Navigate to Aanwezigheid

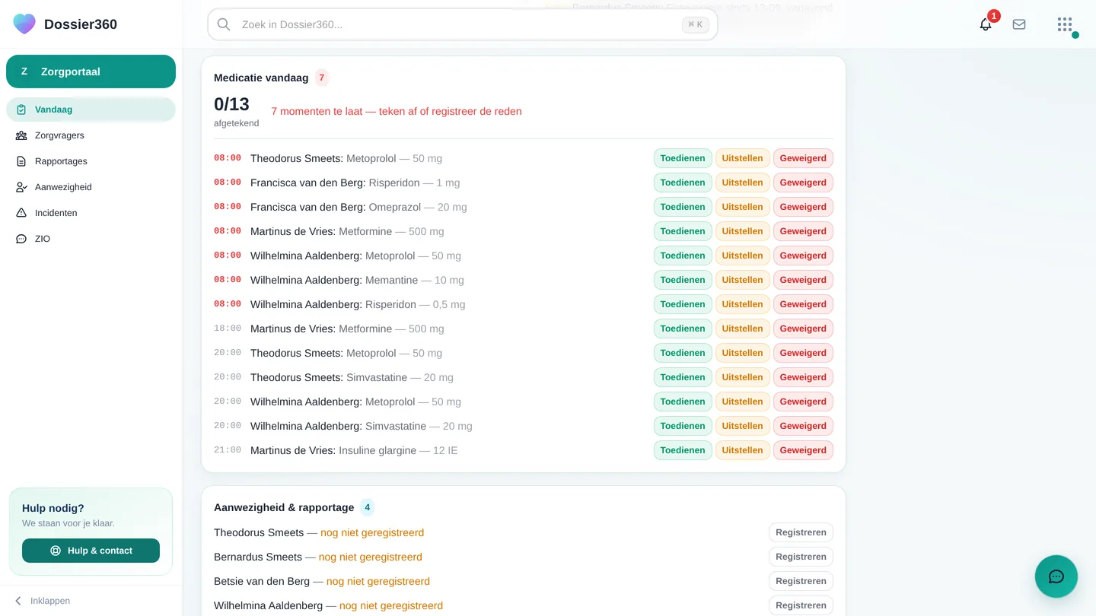91,187
